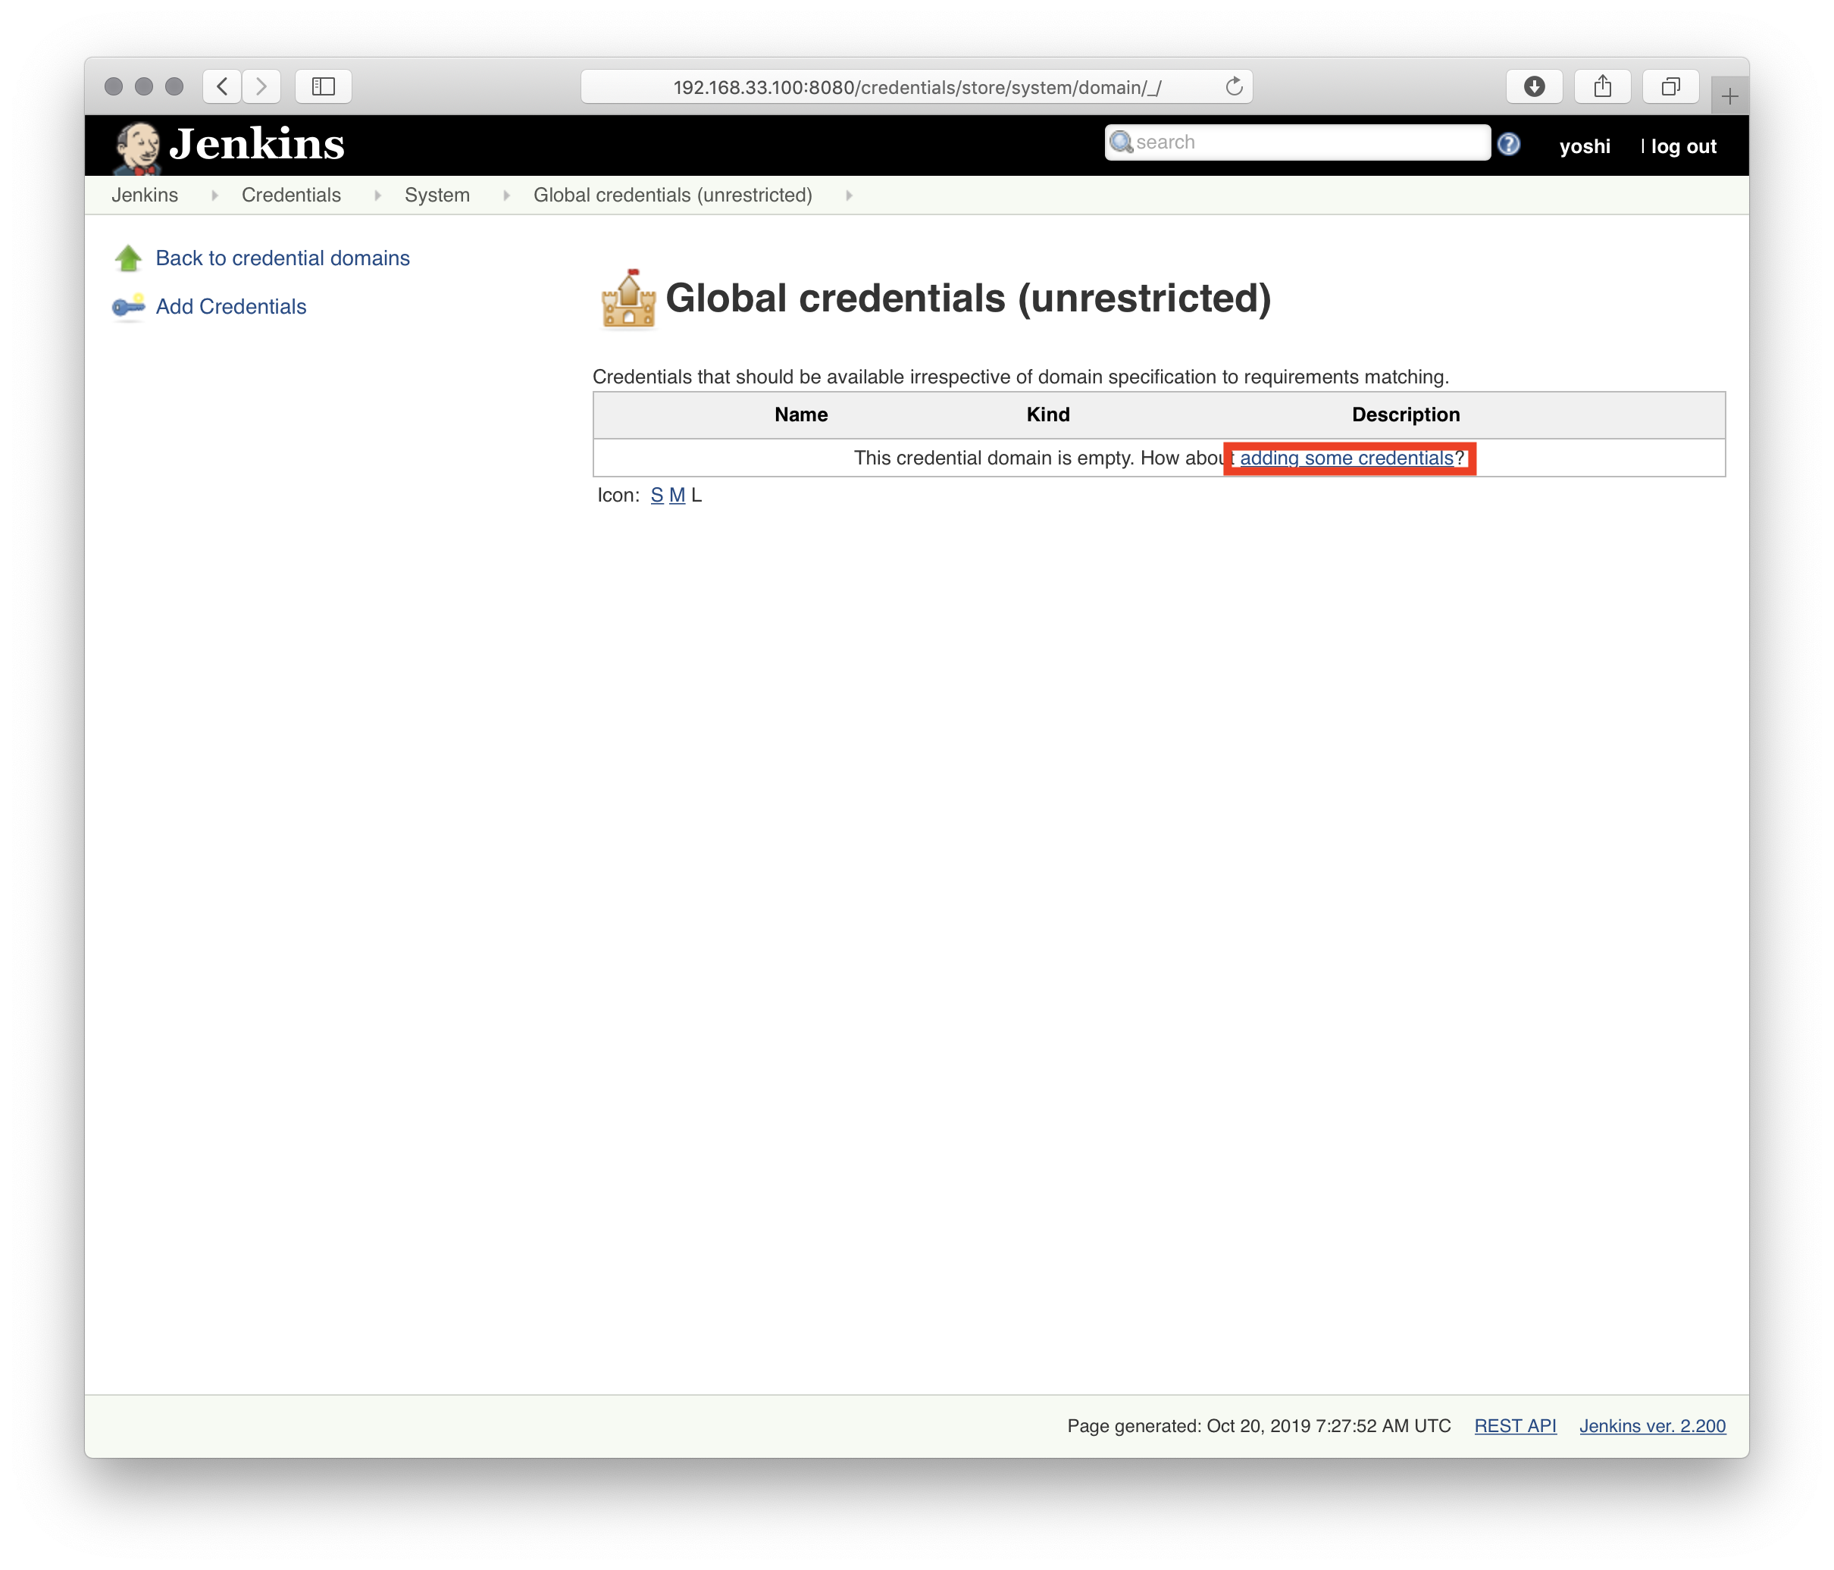
Task: Go to Jenkins breadcrumb item
Action: coord(144,195)
